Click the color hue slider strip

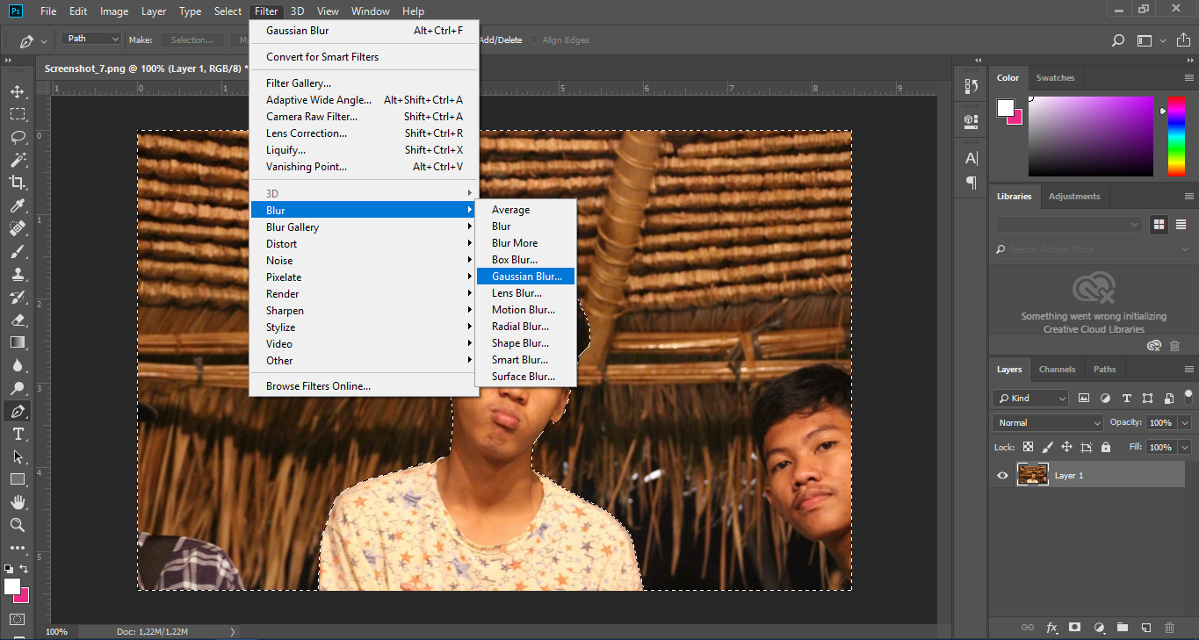click(x=1175, y=136)
